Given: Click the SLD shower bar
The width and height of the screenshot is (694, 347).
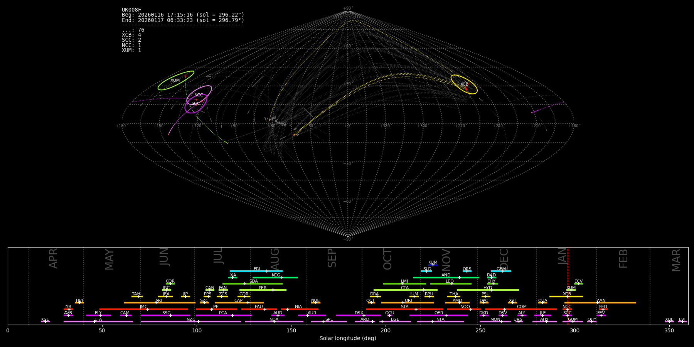Looking at the screenshot, I should click(x=426, y=271).
